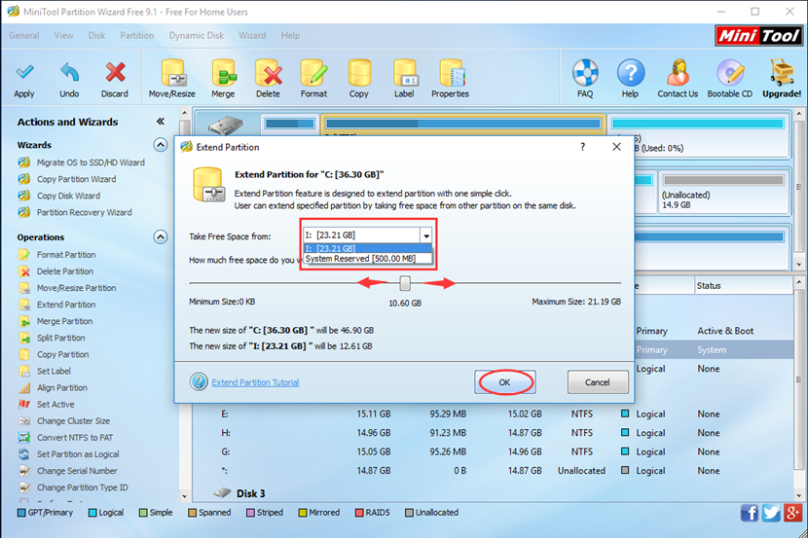The width and height of the screenshot is (808, 540).
Task: Choose Change Cluster Size in sidebar
Action: click(x=73, y=421)
